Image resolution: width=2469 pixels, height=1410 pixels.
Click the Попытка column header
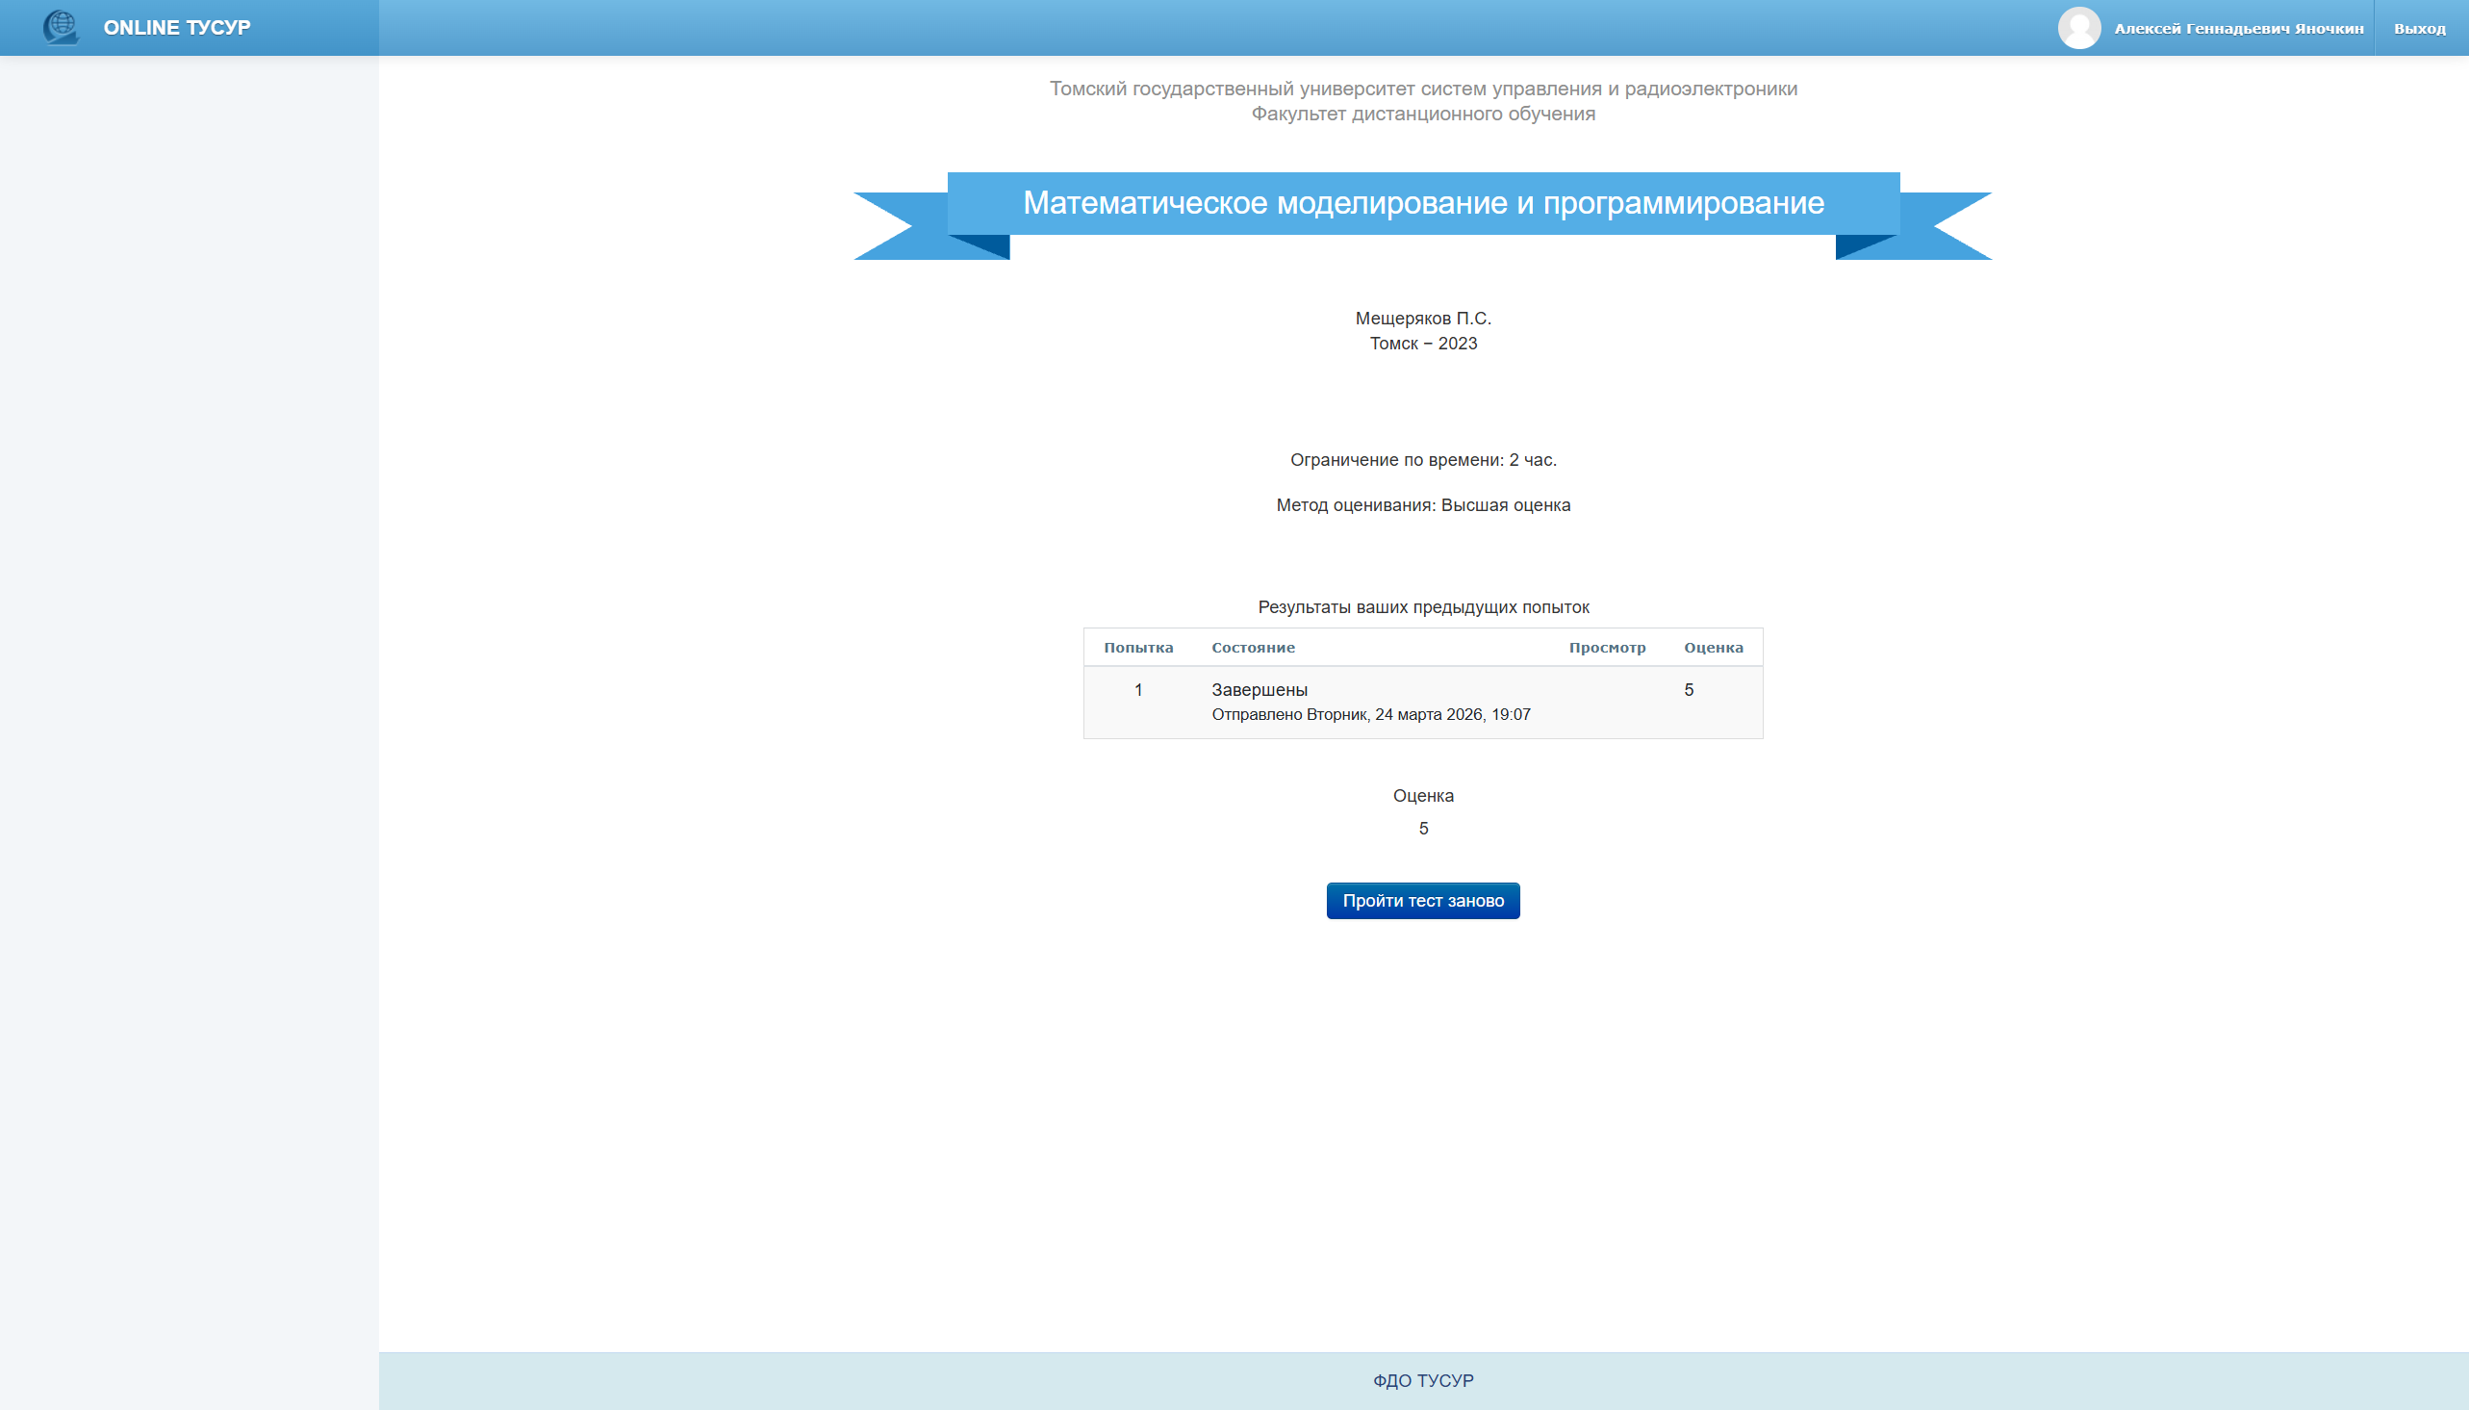[1137, 648]
